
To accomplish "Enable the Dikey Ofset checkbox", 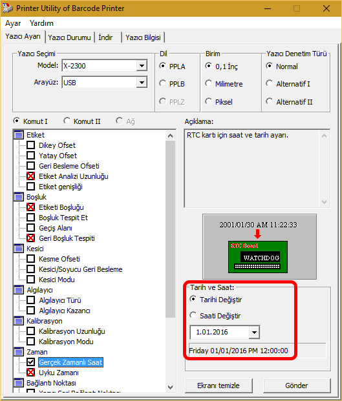I will [31, 145].
